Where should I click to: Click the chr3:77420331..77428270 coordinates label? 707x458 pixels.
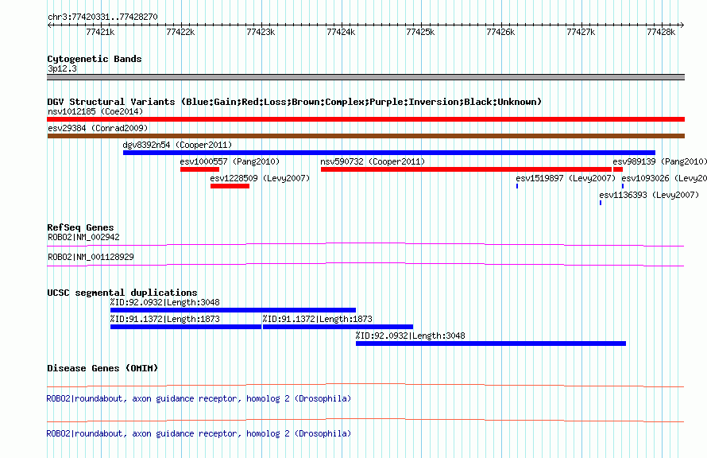click(x=102, y=17)
